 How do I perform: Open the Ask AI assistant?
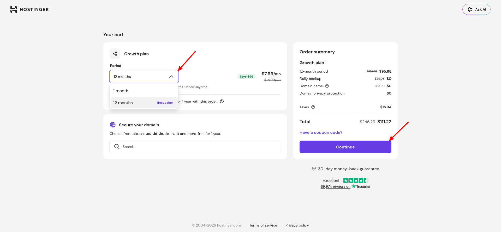point(476,9)
